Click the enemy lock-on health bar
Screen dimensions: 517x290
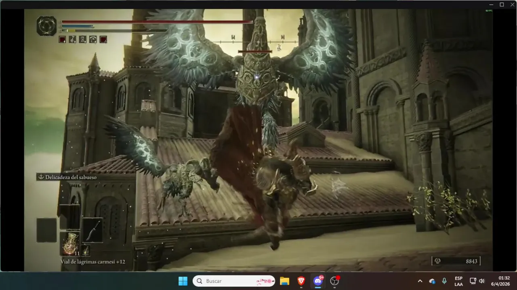255,52
